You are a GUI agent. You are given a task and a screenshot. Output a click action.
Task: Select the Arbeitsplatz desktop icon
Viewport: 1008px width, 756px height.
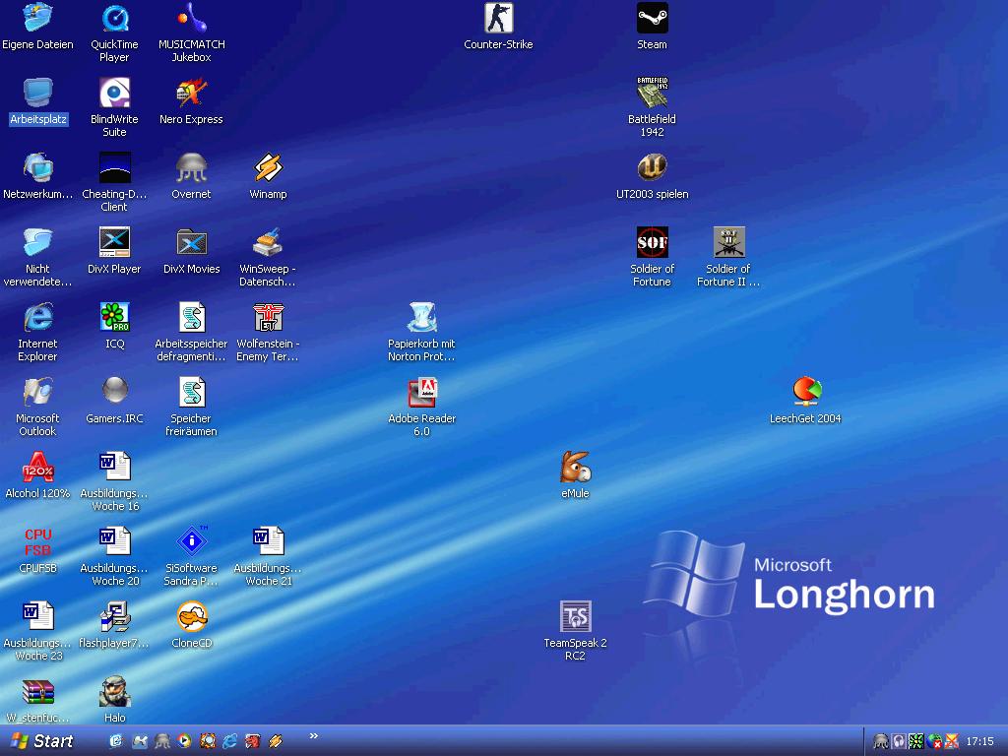click(x=37, y=94)
